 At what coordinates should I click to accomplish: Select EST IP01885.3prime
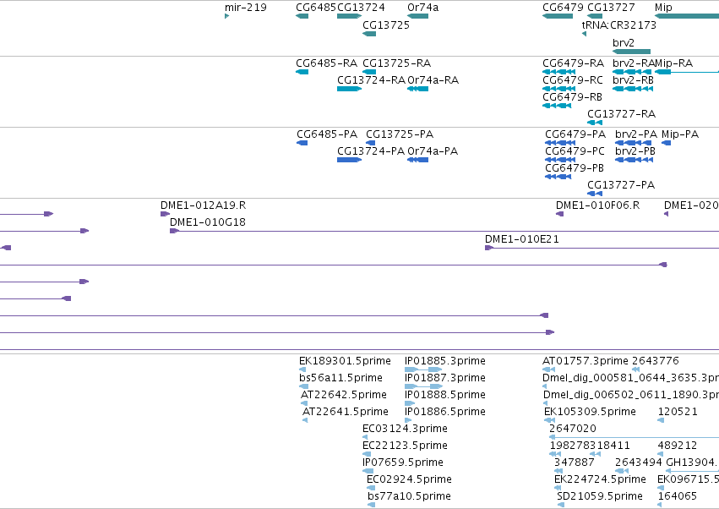pyautogui.click(x=444, y=361)
